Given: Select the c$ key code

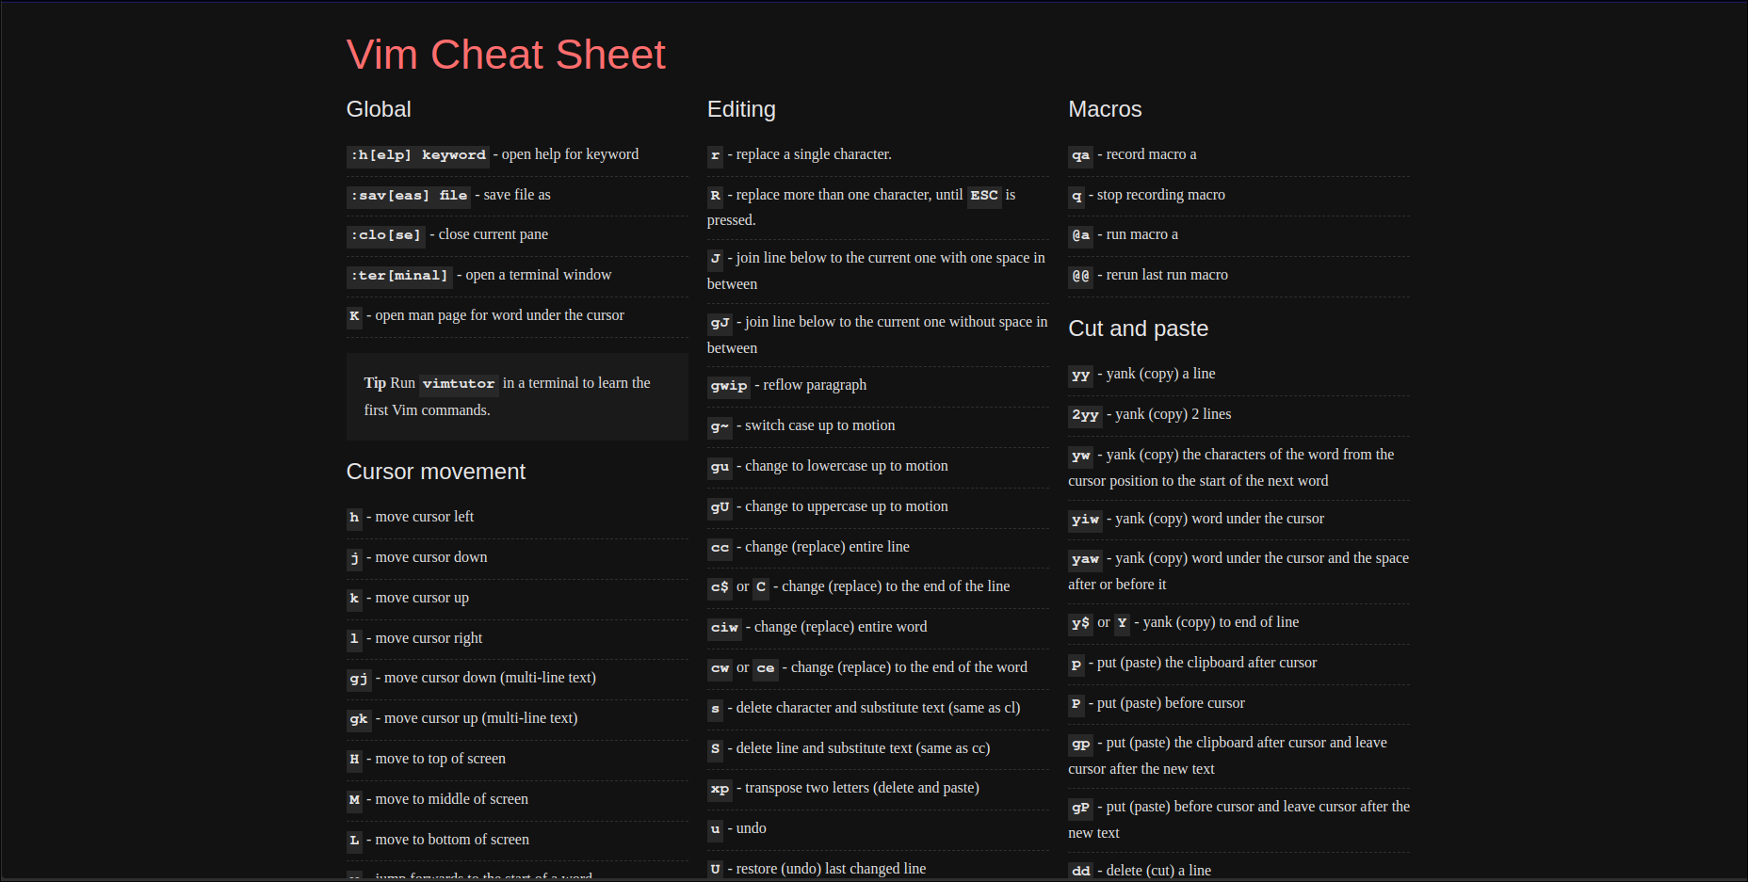Looking at the screenshot, I should (x=720, y=587).
